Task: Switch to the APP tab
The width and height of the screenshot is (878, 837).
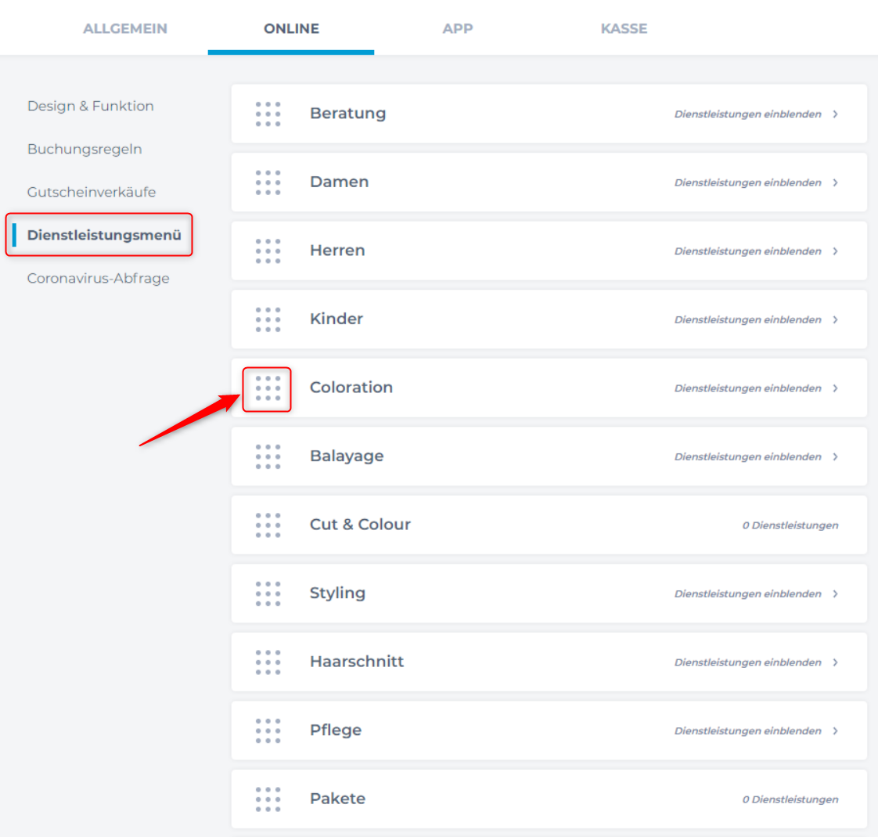Action: point(458,28)
